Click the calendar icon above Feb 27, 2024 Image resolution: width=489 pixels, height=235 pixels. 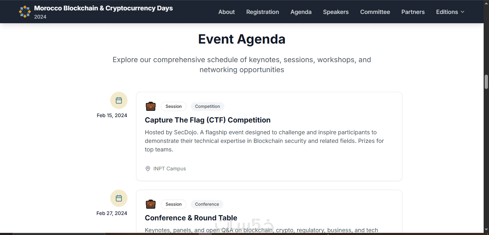click(x=119, y=198)
